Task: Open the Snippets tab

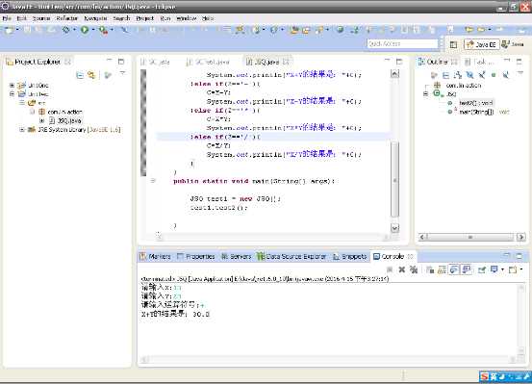Action: (350, 256)
